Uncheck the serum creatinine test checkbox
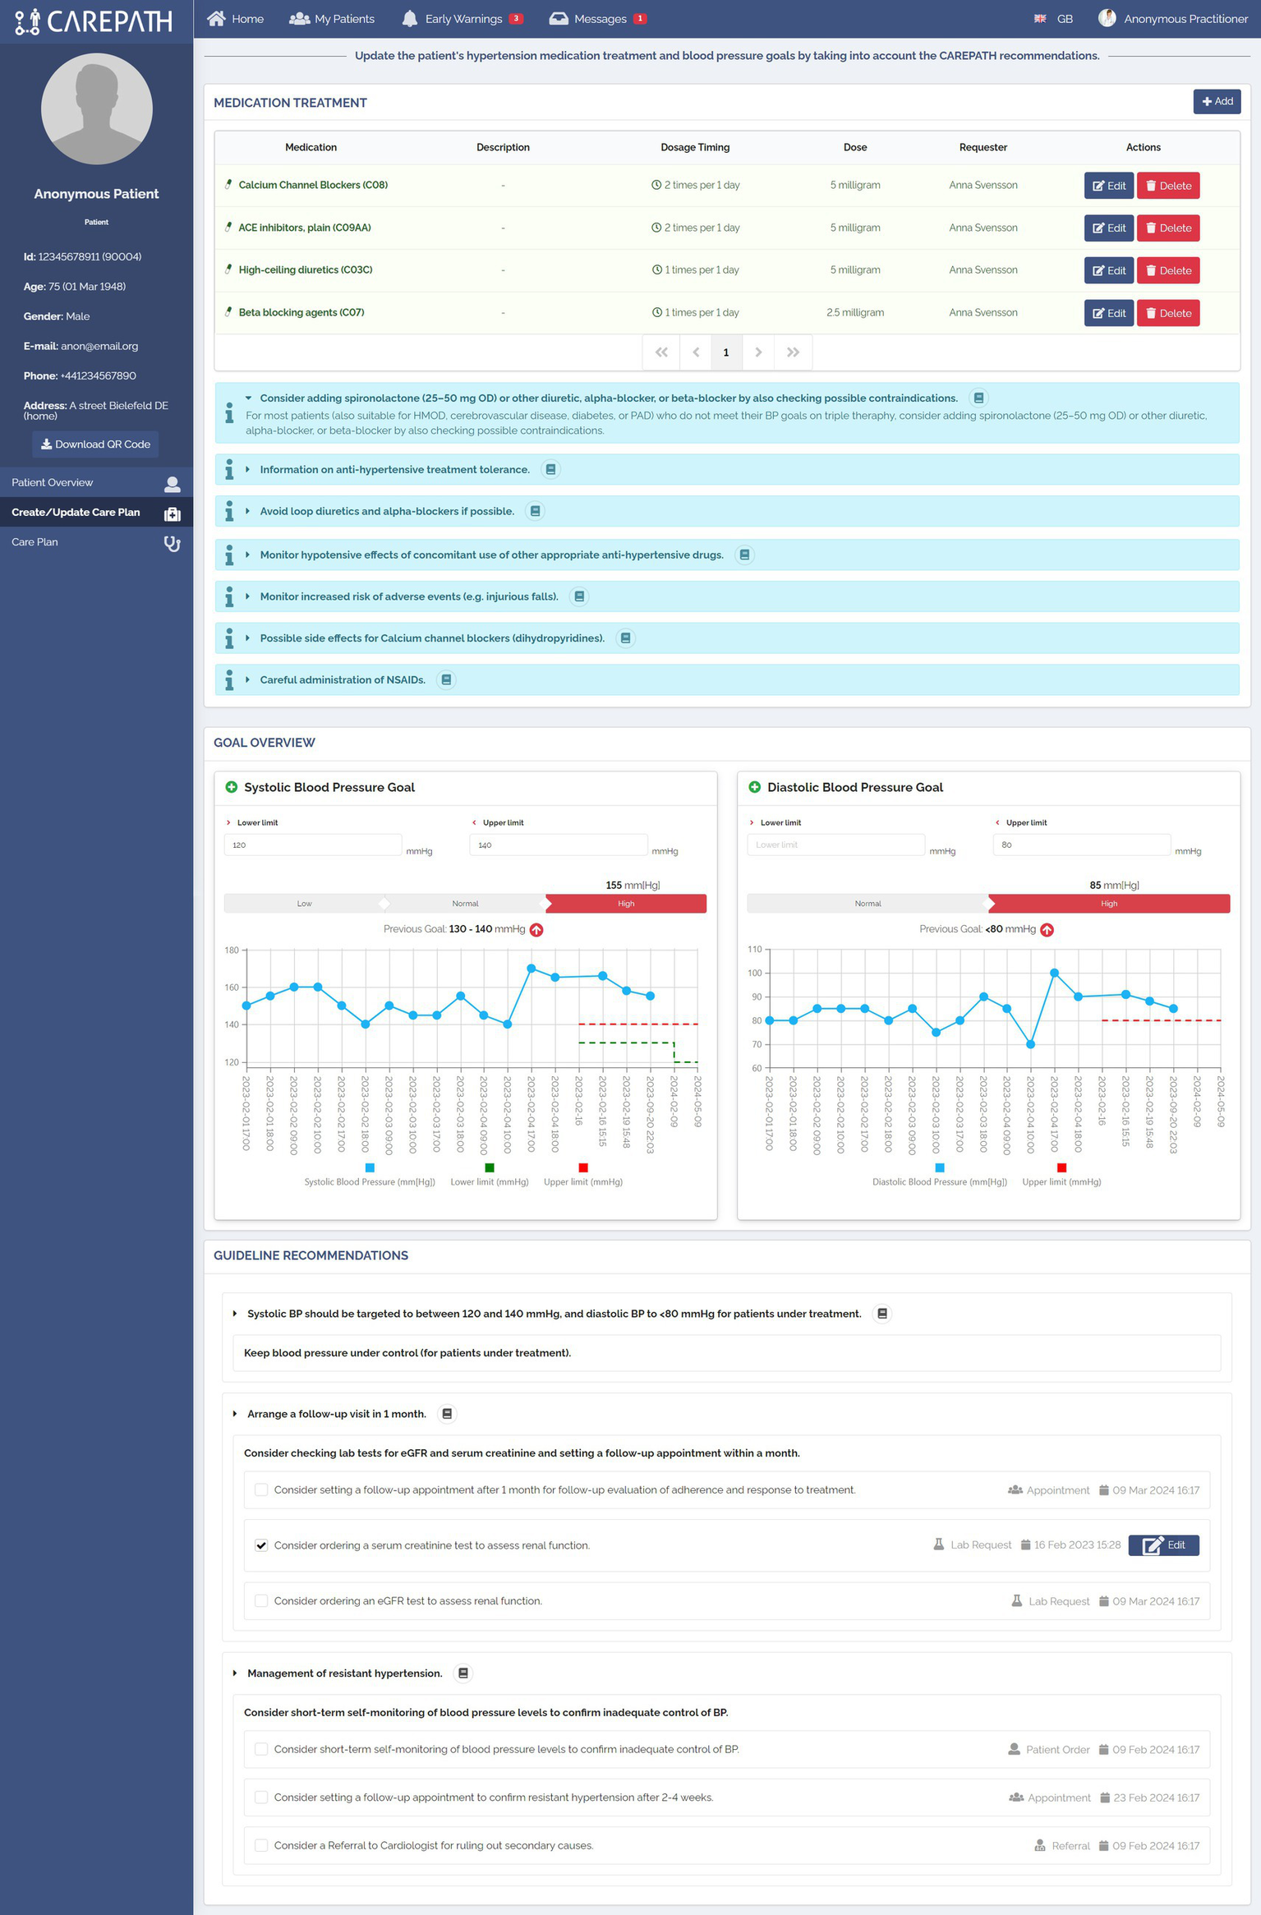The image size is (1261, 1915). point(261,1545)
